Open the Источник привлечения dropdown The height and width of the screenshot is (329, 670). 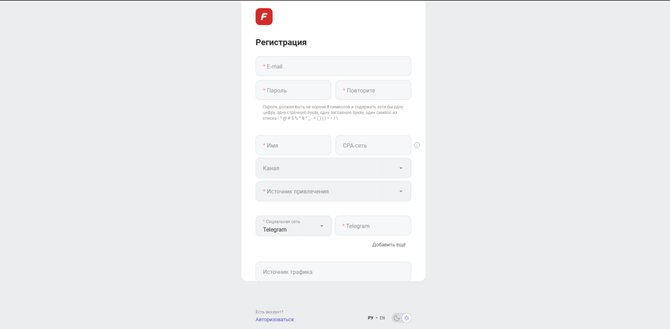pos(319,191)
